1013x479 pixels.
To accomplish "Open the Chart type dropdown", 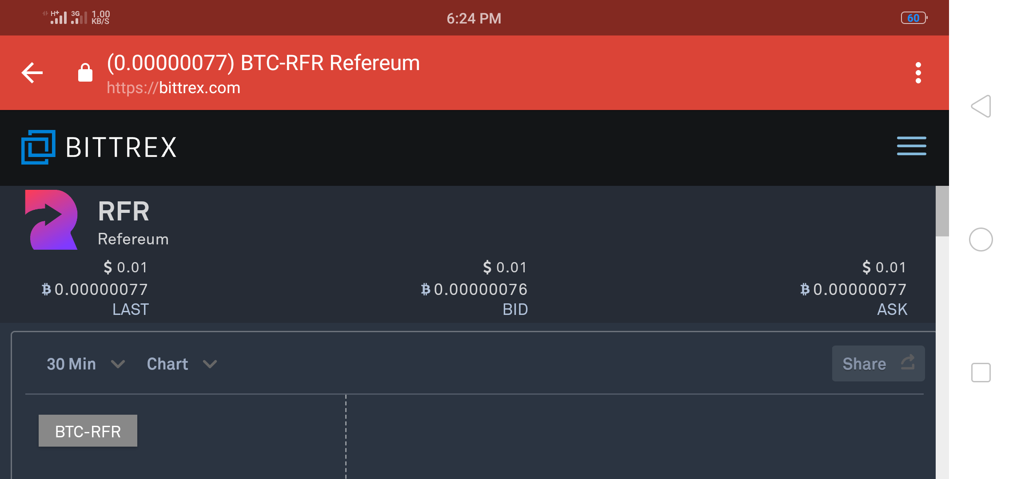I will click(x=168, y=364).
